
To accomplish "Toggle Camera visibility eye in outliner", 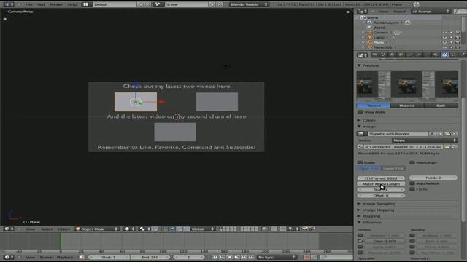I will pyautogui.click(x=444, y=32).
